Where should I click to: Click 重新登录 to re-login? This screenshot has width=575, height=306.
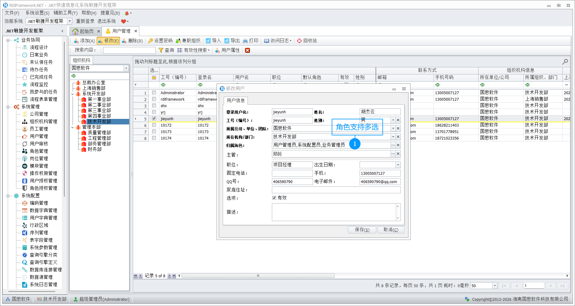click(85, 21)
